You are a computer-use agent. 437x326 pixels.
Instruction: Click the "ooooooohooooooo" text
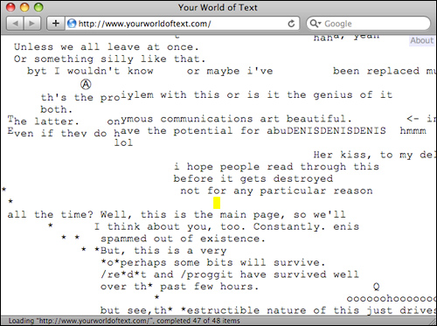click(x=392, y=299)
